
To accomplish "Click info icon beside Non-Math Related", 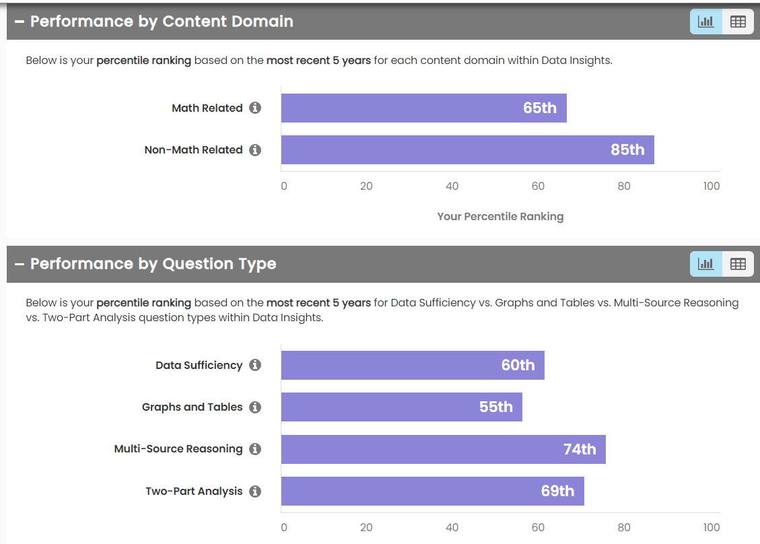I will click(255, 150).
